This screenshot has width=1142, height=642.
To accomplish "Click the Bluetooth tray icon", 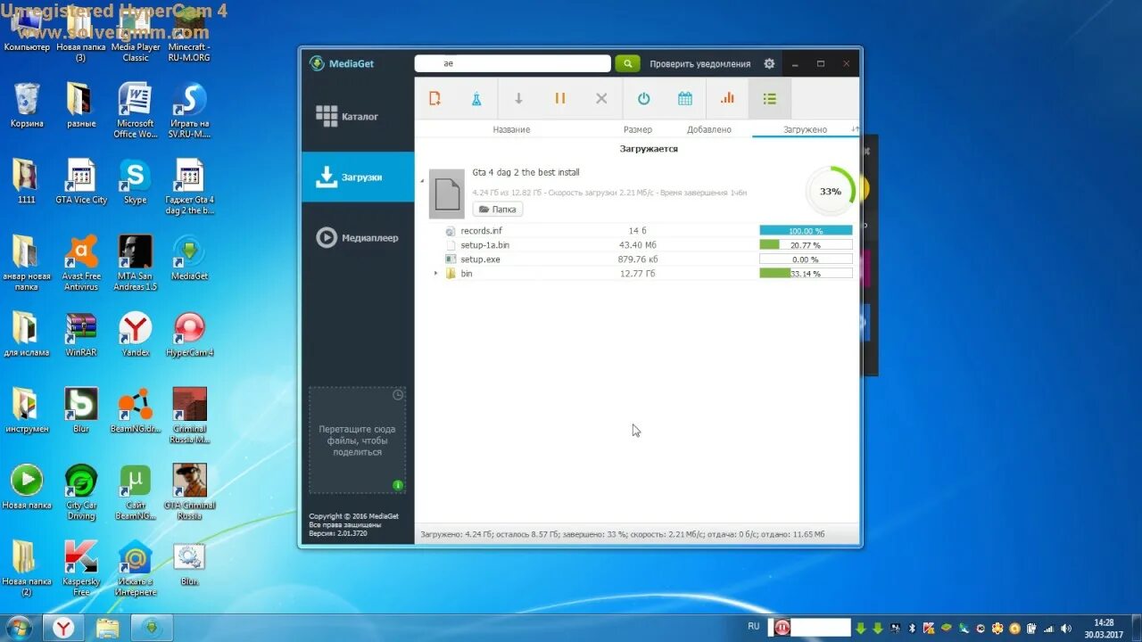I will (x=912, y=628).
